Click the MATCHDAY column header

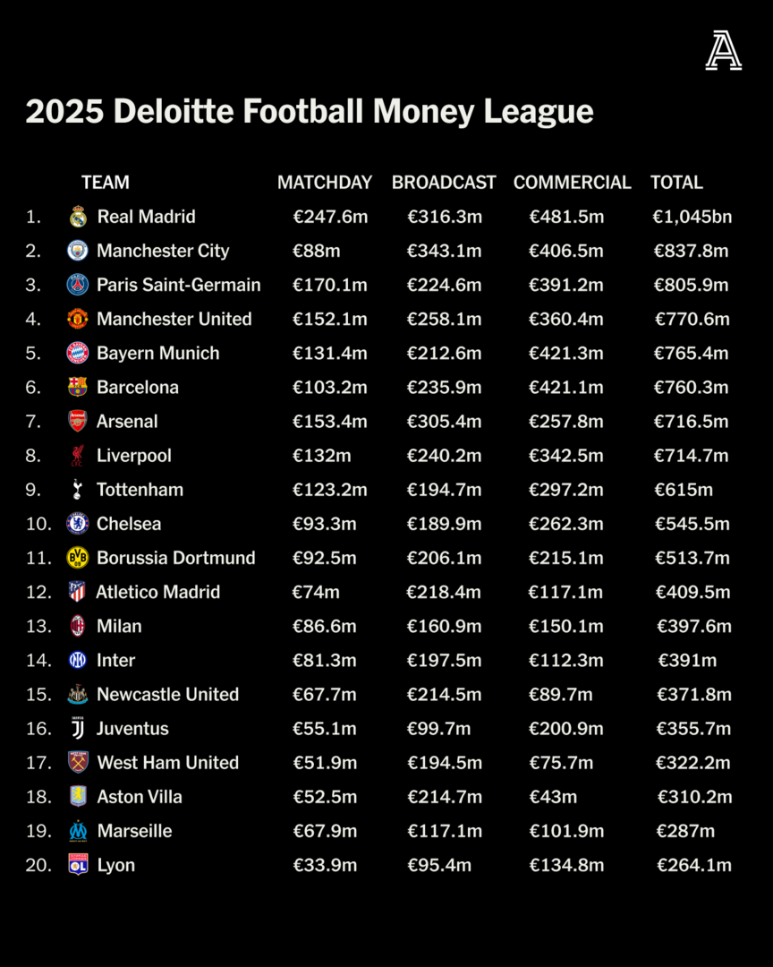click(x=324, y=183)
